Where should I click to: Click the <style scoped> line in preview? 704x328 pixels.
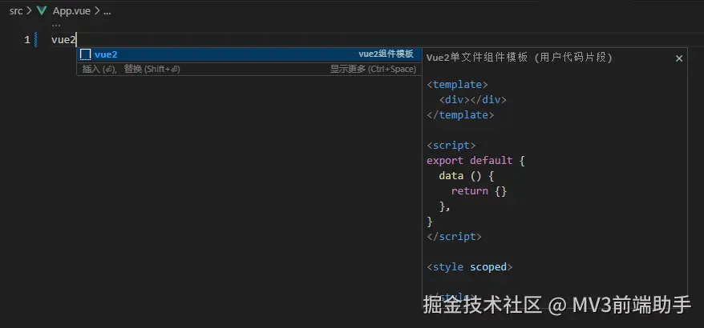pyautogui.click(x=470, y=267)
